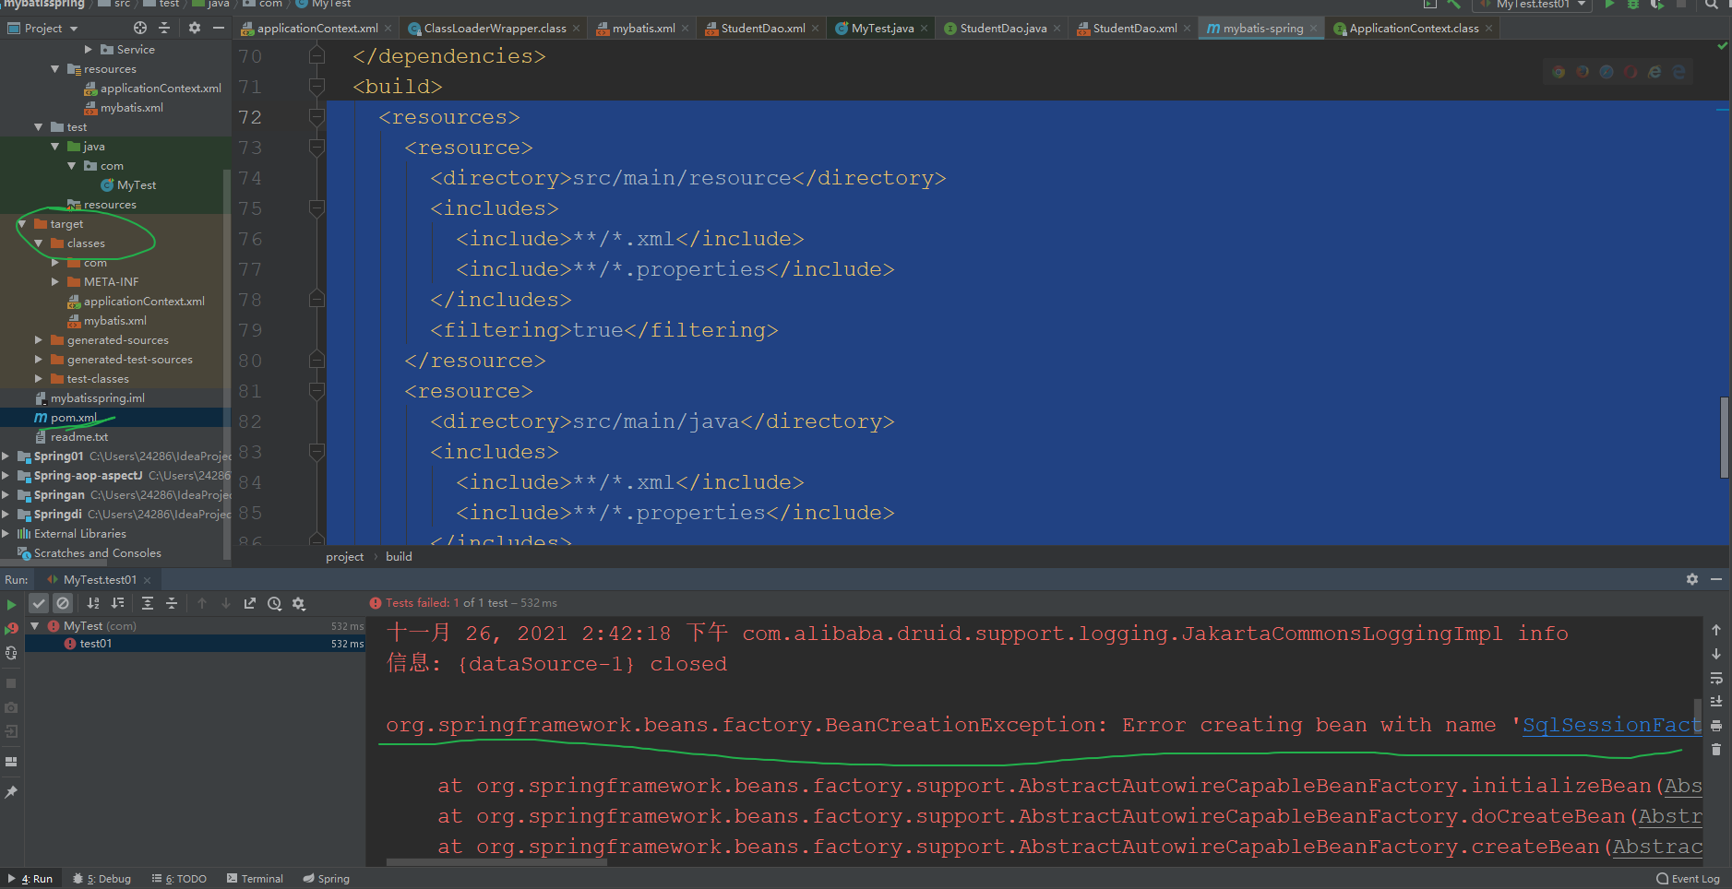Open the TODO tool window button
The width and height of the screenshot is (1732, 889).
click(x=179, y=879)
